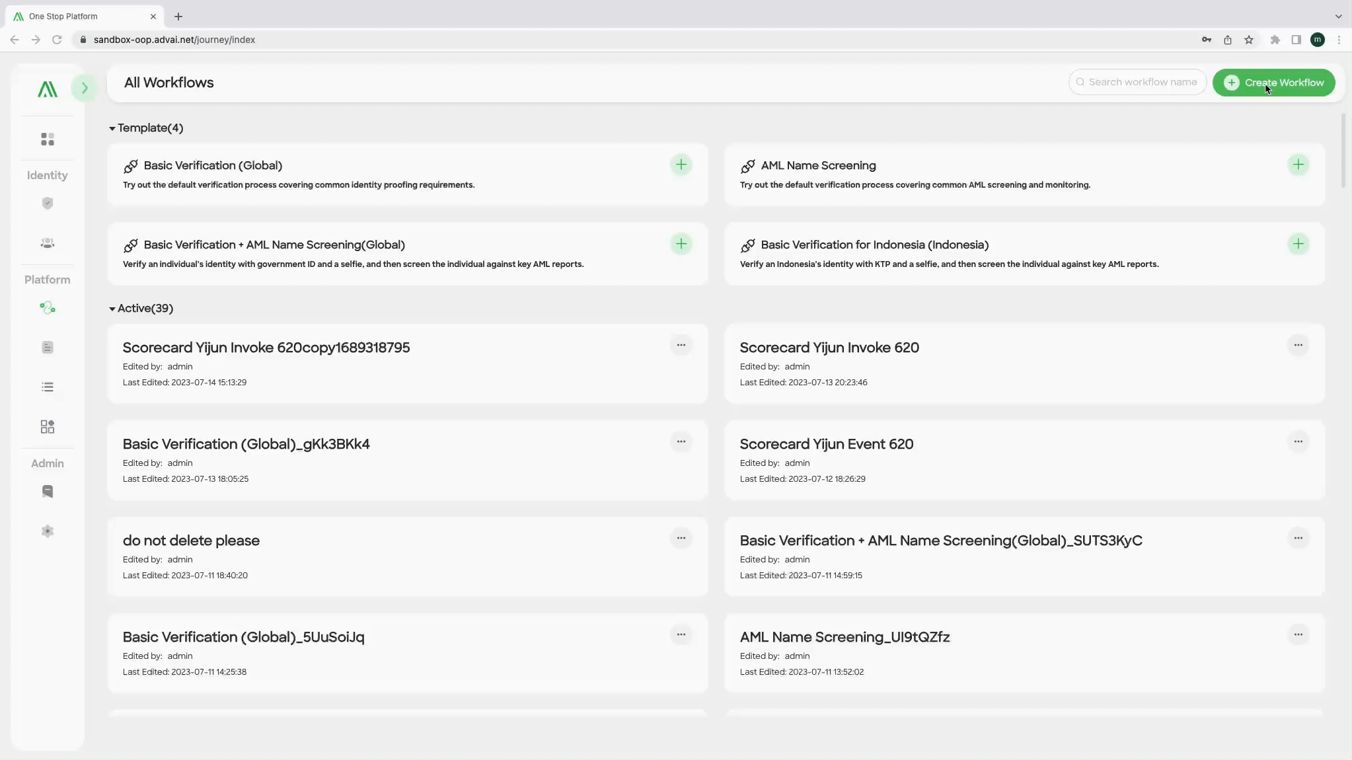Click the workflow nodes icon under Platform
This screenshot has width=1352, height=760.
[x=48, y=307]
